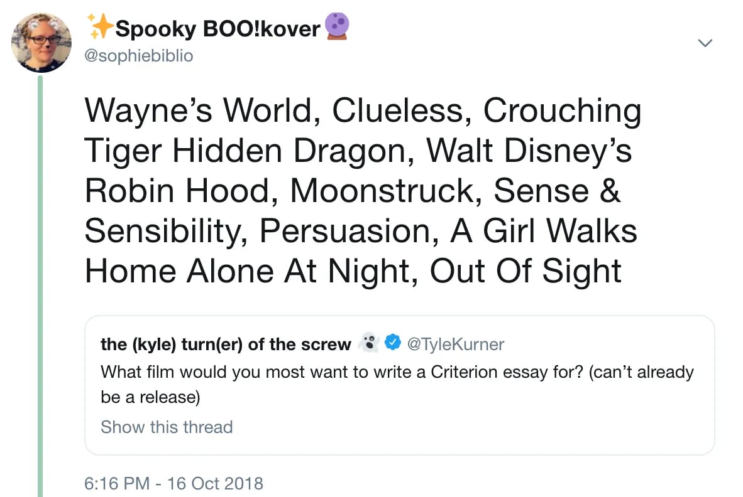Open the @TyleKurner handle
Image resolution: width=743 pixels, height=497 pixels.
(x=456, y=344)
